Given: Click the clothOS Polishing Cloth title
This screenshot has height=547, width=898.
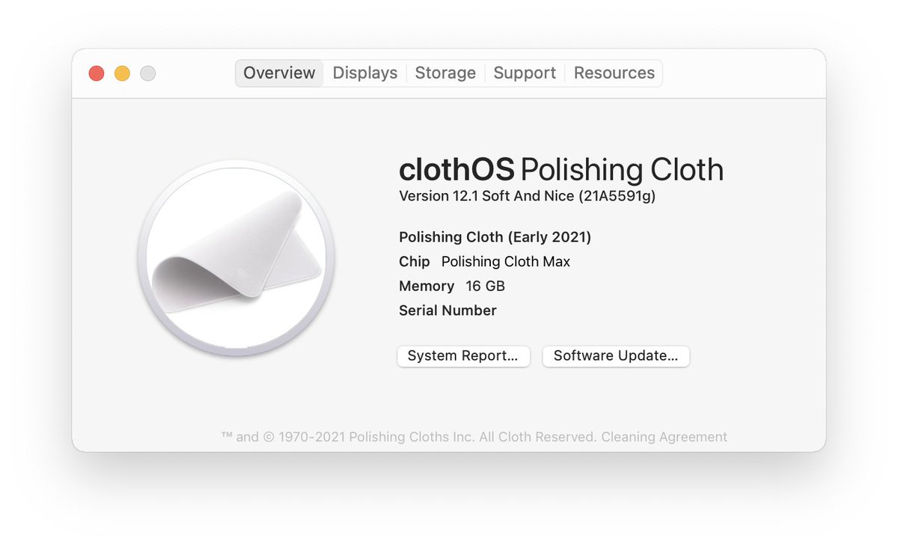Looking at the screenshot, I should point(561,170).
